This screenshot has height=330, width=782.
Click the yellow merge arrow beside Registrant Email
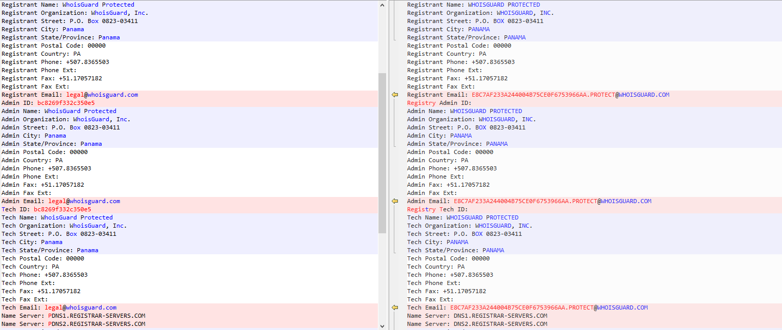coord(395,95)
